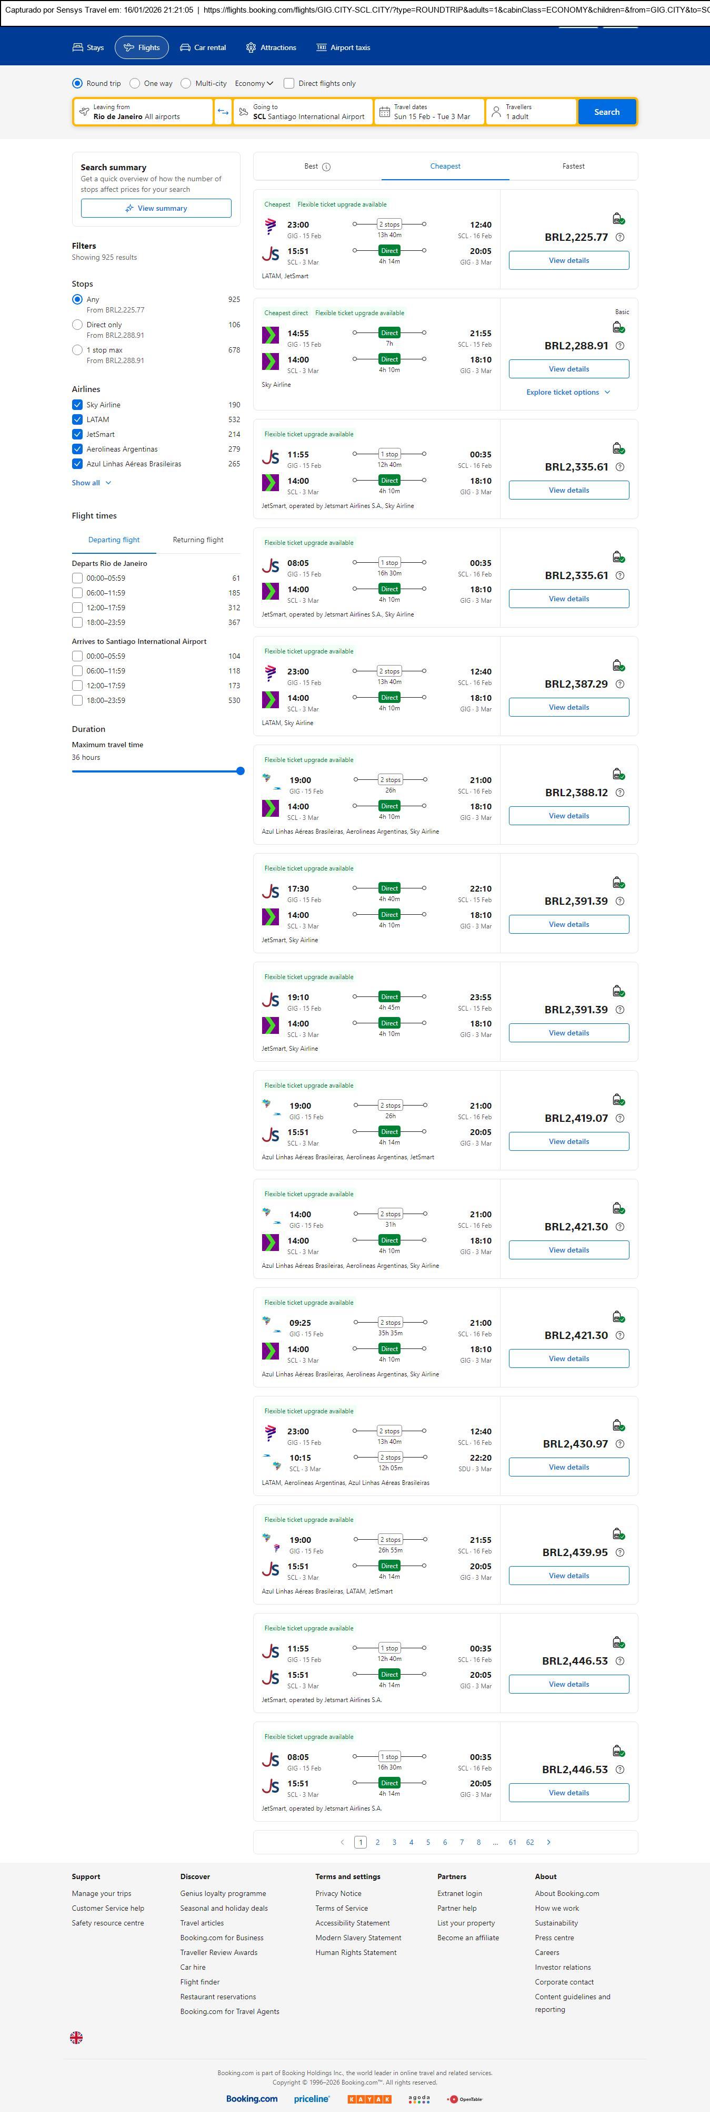This screenshot has width=710, height=2112.
Task: Click the price info icon beside BRL2,430.97
Action: (620, 1444)
